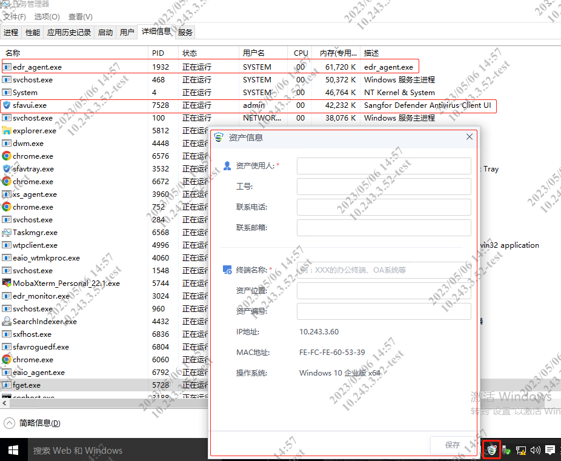Image resolution: width=561 pixels, height=461 pixels.
Task: Switch to the 性能 tab
Action: (33, 33)
